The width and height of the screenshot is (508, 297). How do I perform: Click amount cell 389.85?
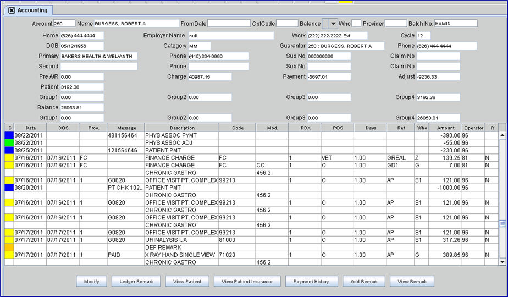pos(445,255)
